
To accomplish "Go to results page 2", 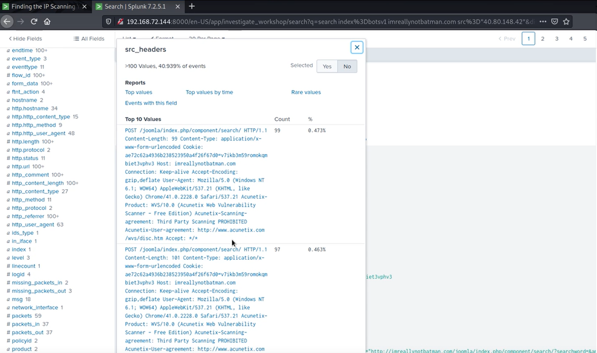I will [542, 39].
